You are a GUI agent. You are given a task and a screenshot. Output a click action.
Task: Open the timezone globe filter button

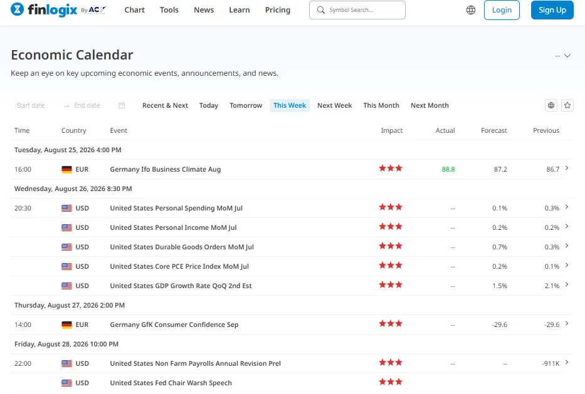[551, 105]
